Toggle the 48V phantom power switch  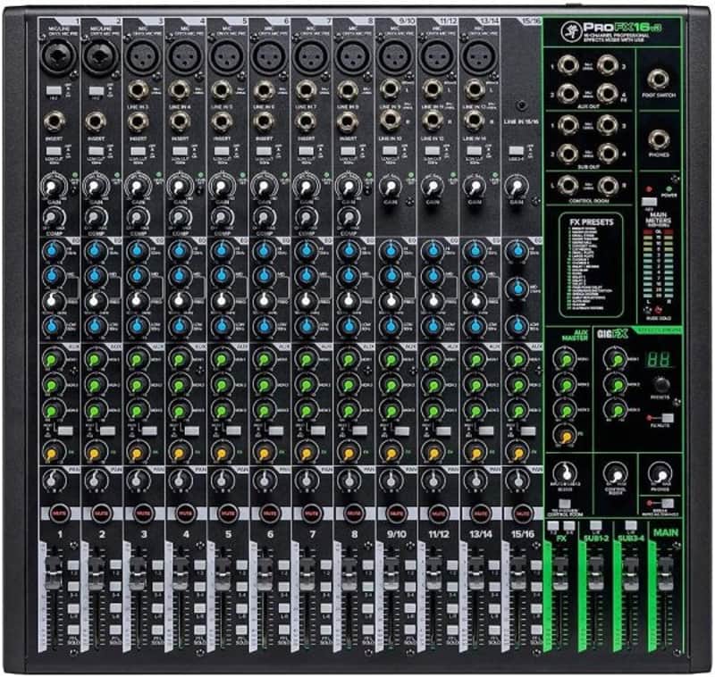pyautogui.click(x=650, y=201)
